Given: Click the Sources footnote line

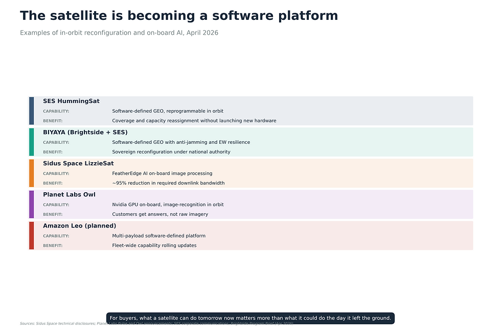Looking at the screenshot, I should 156,324.
